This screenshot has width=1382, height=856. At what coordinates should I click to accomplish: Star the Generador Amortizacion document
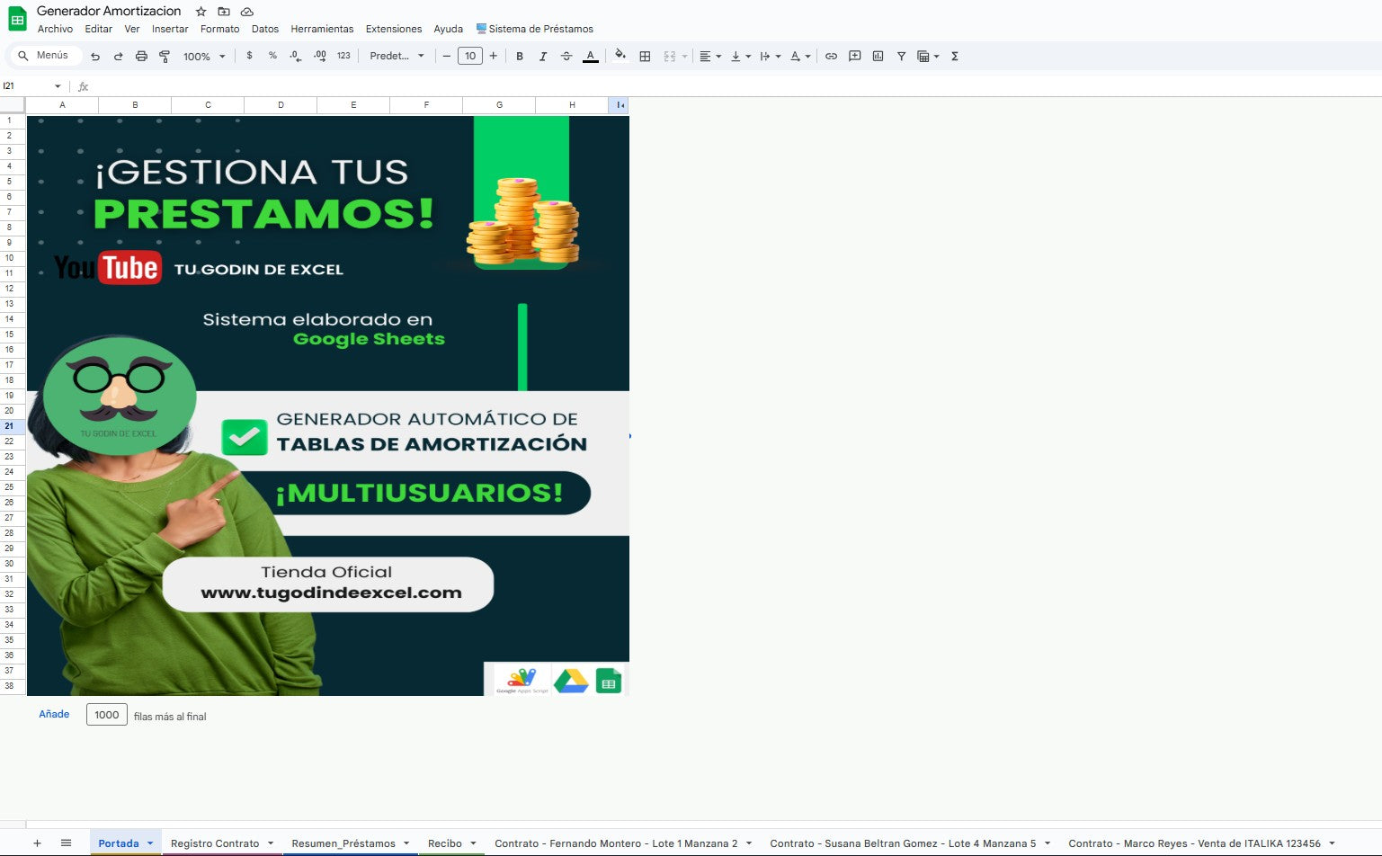(x=201, y=12)
